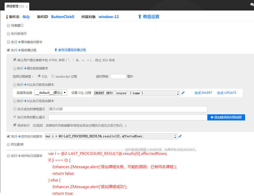This screenshot has height=196, width=254.
Task: Click the pencil icon beside SQL procedure field
Action: pyautogui.click(x=183, y=93)
